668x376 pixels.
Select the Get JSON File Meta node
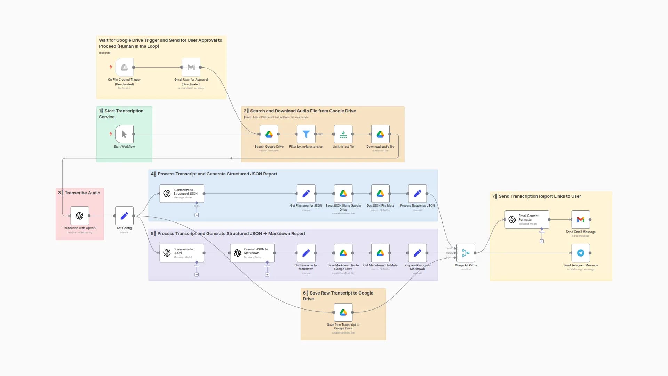tap(380, 194)
